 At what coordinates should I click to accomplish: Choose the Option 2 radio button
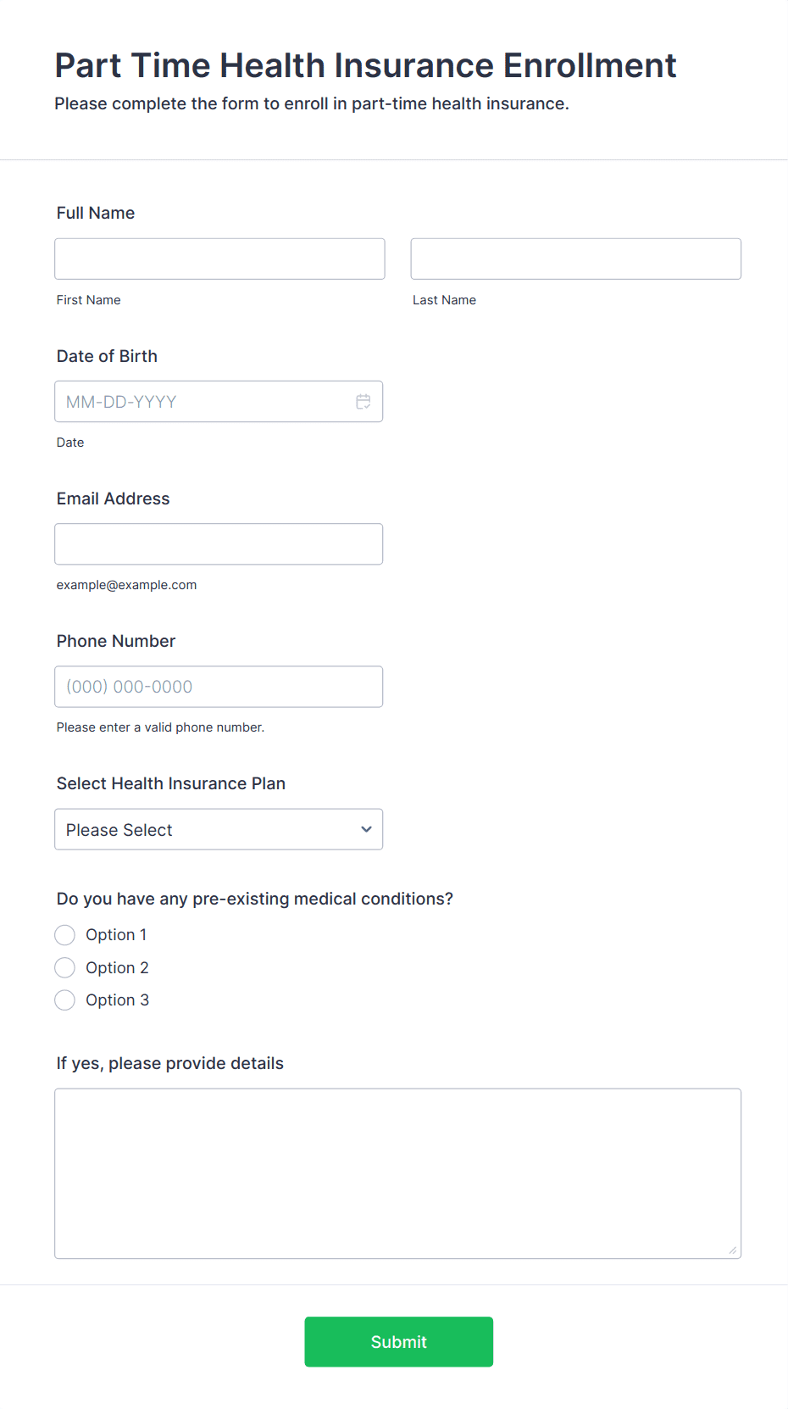pos(65,967)
